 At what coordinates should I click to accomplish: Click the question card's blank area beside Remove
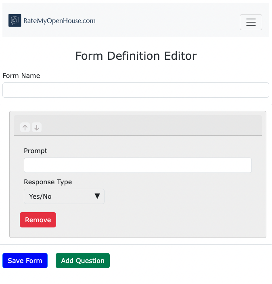point(161,220)
